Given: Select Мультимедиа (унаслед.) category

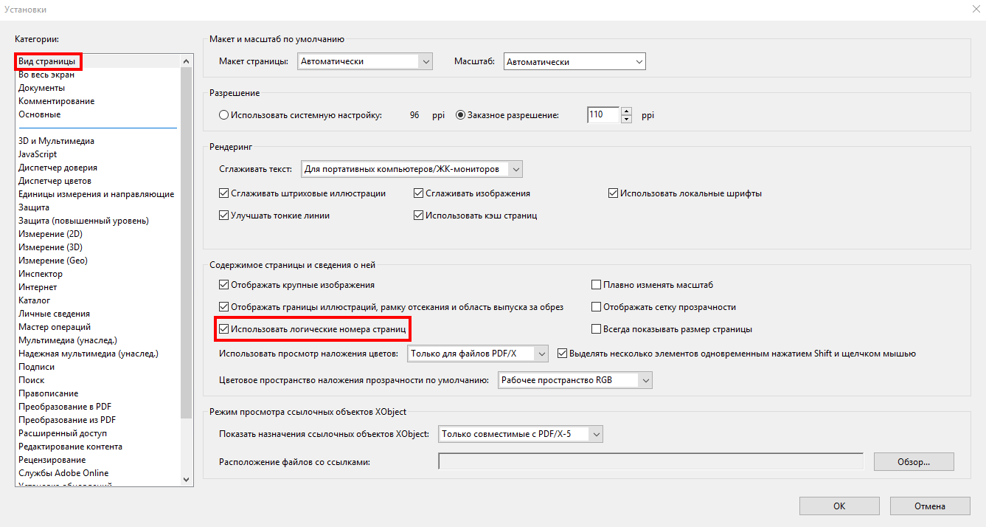Looking at the screenshot, I should tap(68, 340).
